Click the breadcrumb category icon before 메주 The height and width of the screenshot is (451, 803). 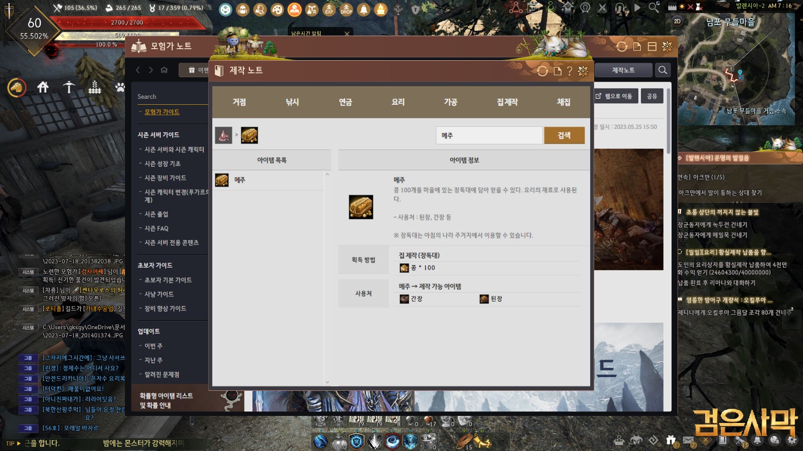coord(223,135)
